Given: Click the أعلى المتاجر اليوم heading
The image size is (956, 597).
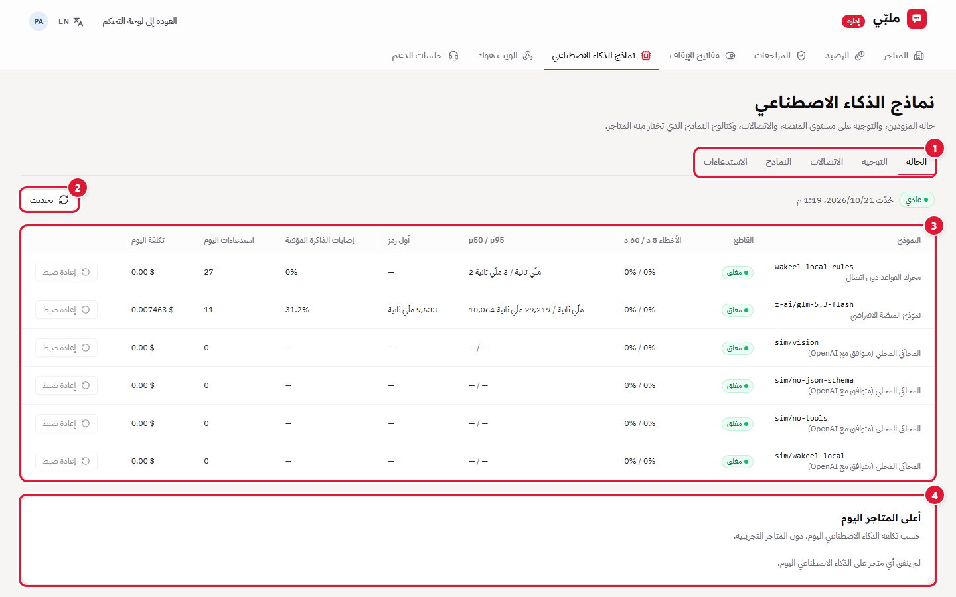Looking at the screenshot, I should tap(881, 518).
